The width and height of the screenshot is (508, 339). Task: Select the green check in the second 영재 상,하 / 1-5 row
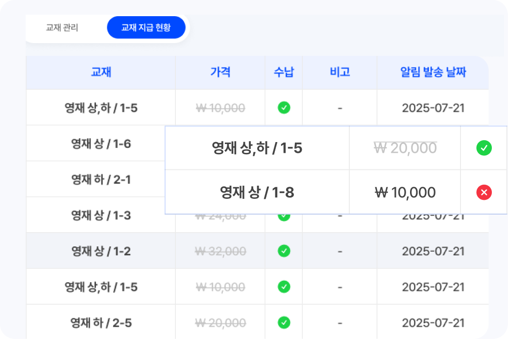point(284,287)
